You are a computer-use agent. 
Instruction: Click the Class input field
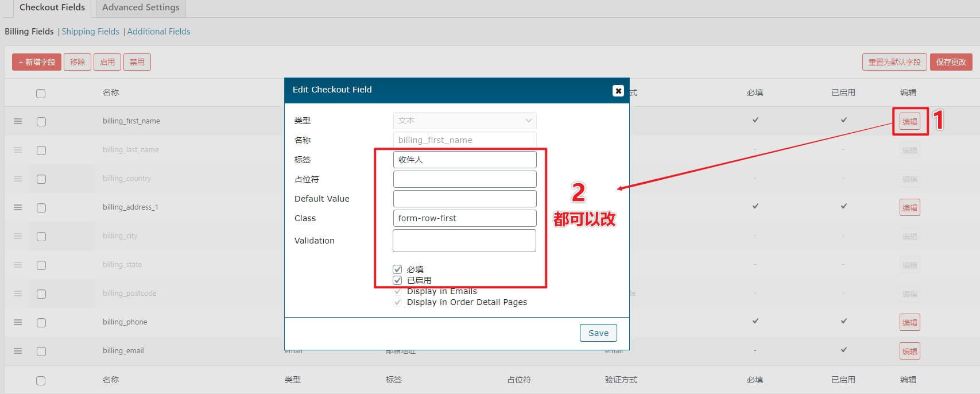coord(465,218)
